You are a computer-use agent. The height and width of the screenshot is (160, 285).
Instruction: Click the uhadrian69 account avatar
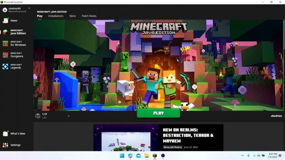coord(4,10)
